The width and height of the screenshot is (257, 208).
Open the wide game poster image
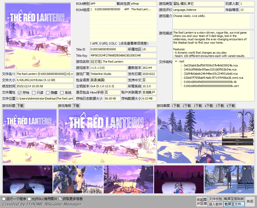(107, 136)
